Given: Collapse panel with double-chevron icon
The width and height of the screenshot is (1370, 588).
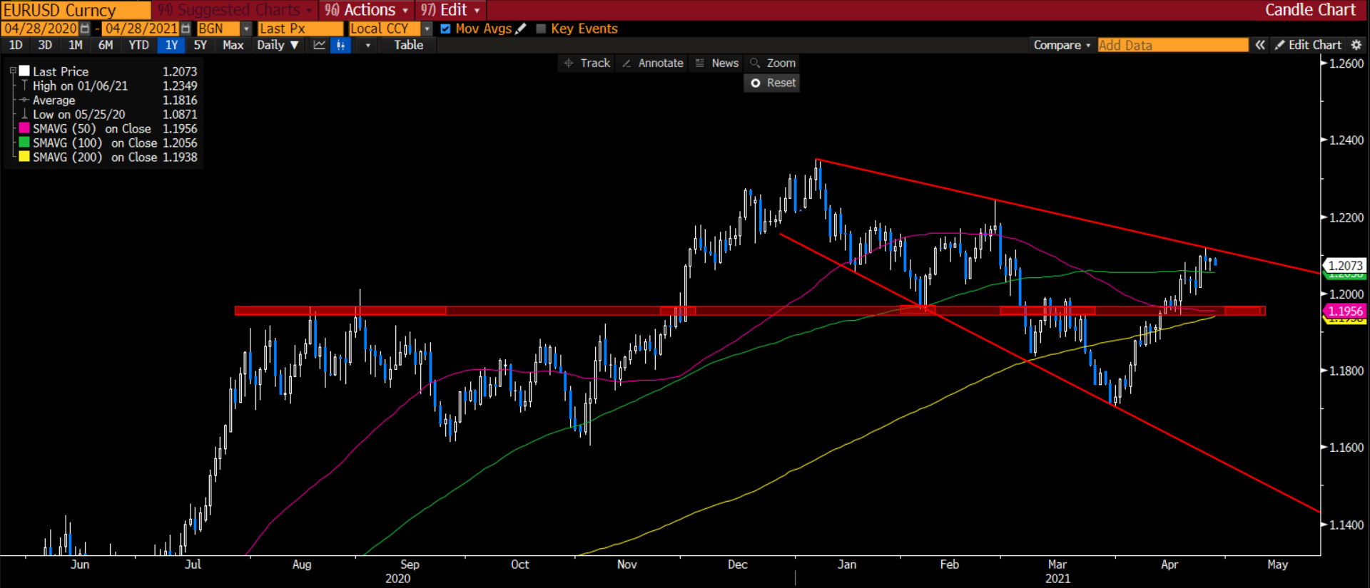Looking at the screenshot, I should (x=1260, y=45).
